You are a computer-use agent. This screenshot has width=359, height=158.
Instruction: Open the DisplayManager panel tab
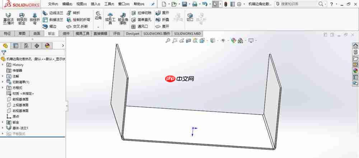pyautogui.click(x=47, y=46)
